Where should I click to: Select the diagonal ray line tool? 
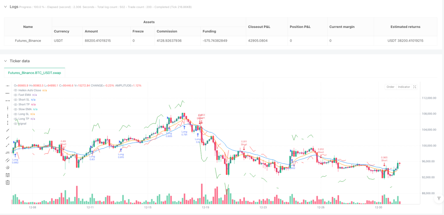pos(8,138)
